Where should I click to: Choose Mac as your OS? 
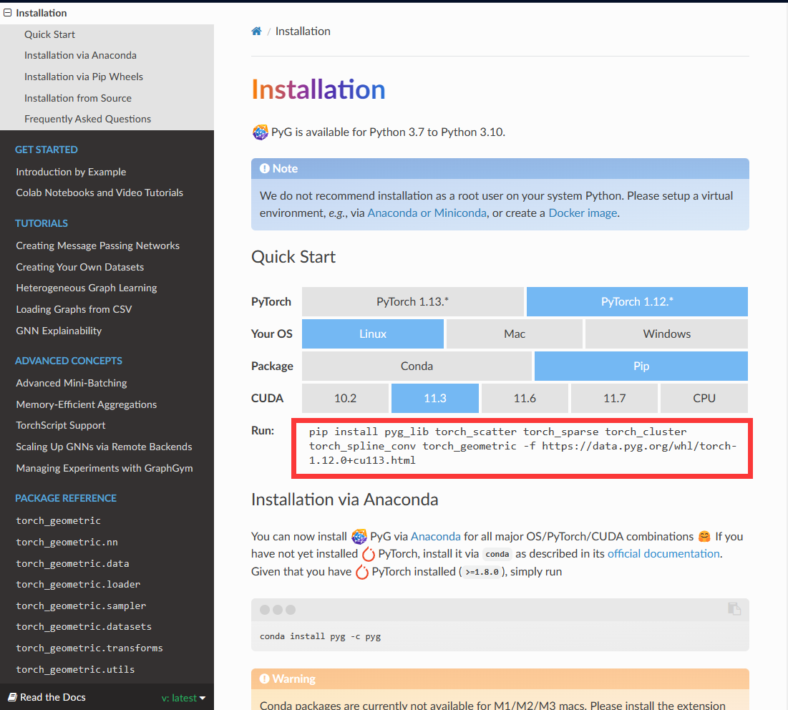[x=515, y=334]
